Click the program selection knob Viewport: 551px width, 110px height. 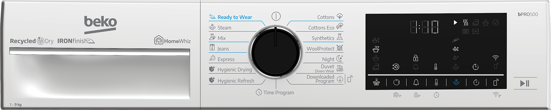[x=275, y=52]
